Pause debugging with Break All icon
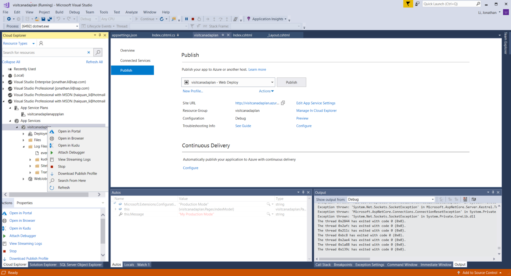The width and height of the screenshot is (511, 276). point(187,19)
